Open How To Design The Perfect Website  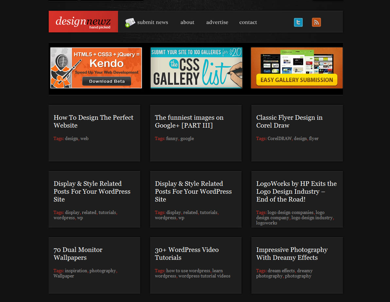pos(93,121)
